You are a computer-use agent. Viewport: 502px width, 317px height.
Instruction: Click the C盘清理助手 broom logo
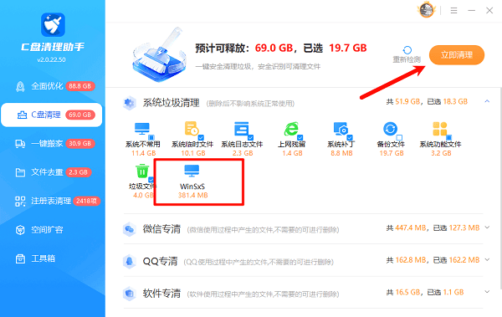pyautogui.click(x=53, y=24)
